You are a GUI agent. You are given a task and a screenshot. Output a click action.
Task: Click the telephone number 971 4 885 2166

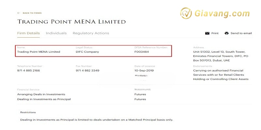[x=28, y=71]
